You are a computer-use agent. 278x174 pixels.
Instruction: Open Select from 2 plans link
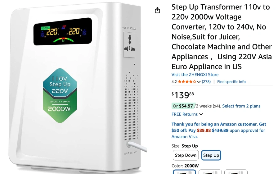coord(241,106)
